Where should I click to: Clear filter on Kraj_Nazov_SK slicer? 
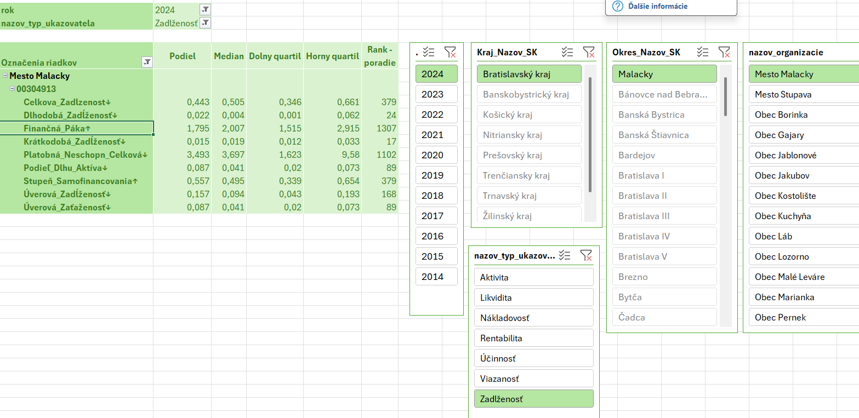click(x=589, y=52)
